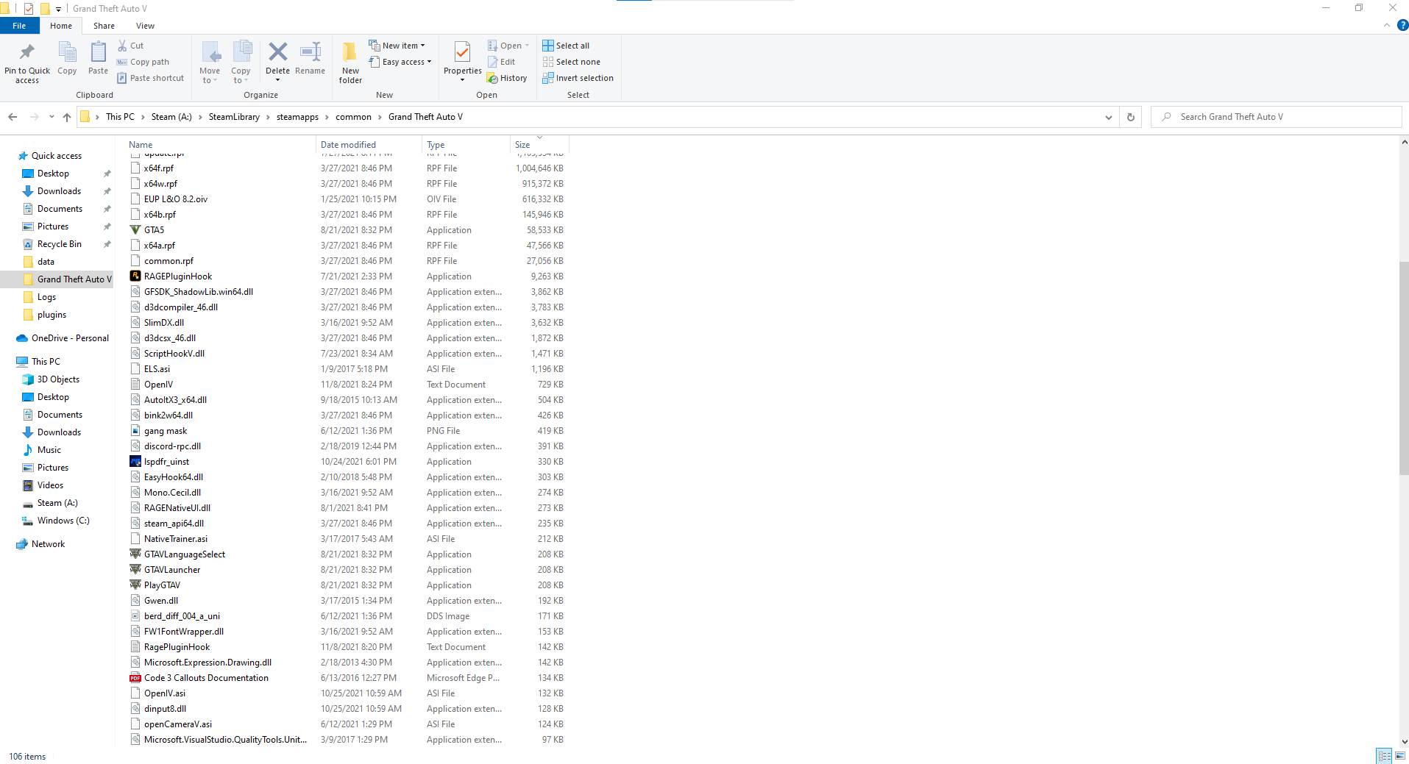
Task: Switch to Details view layout
Action: (1384, 756)
